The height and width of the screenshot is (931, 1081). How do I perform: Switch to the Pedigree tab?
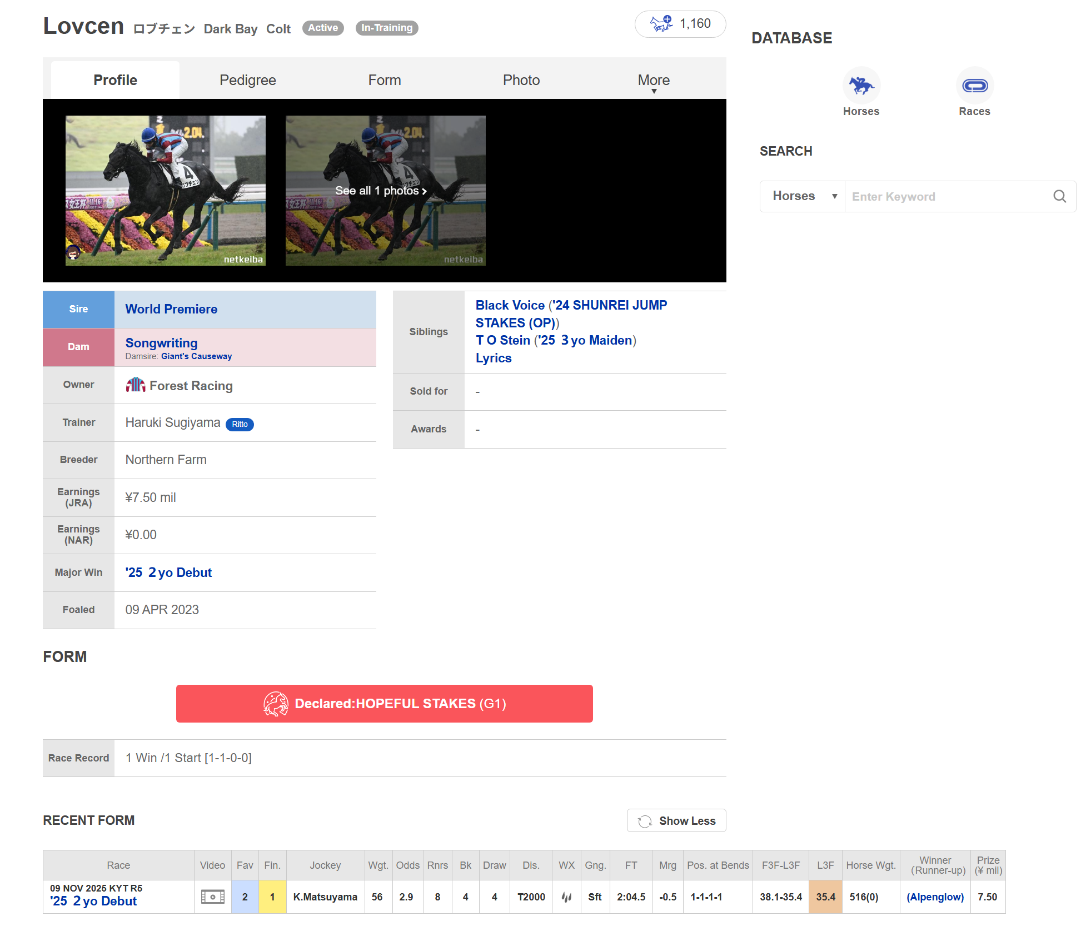247,80
